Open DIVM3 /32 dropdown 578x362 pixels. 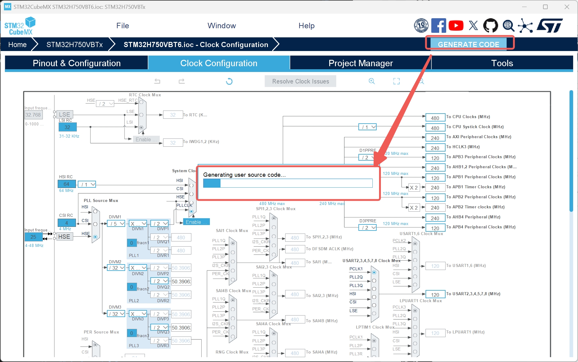click(116, 314)
